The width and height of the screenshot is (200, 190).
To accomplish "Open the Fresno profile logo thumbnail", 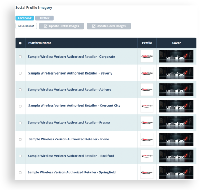I will [147, 123].
